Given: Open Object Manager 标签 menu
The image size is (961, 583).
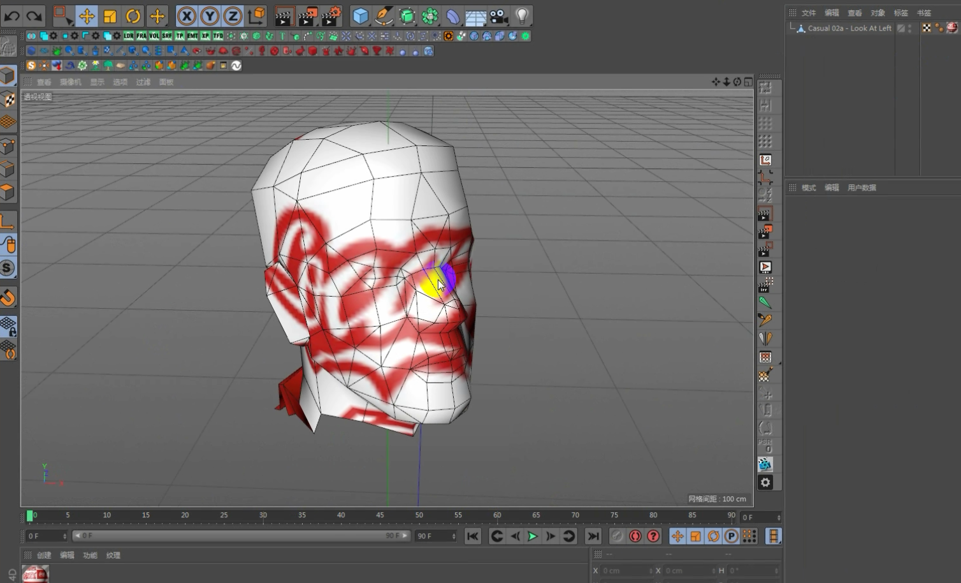Looking at the screenshot, I should click(900, 13).
